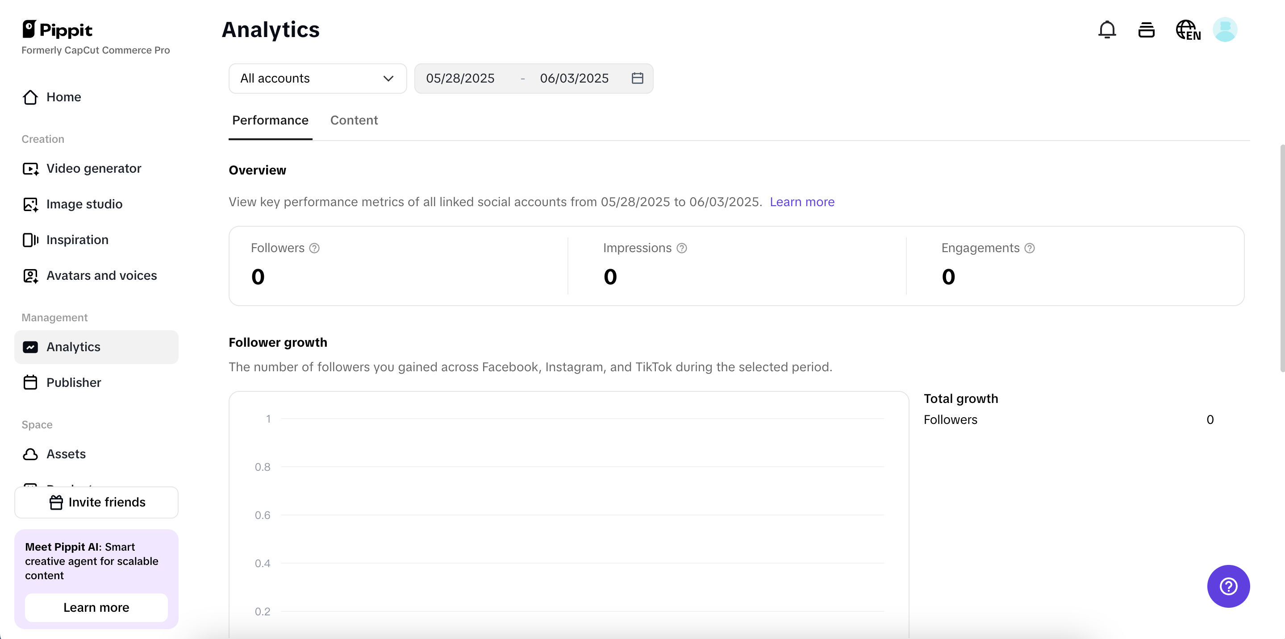Switch to the Content tab
The width and height of the screenshot is (1285, 639).
[354, 120]
